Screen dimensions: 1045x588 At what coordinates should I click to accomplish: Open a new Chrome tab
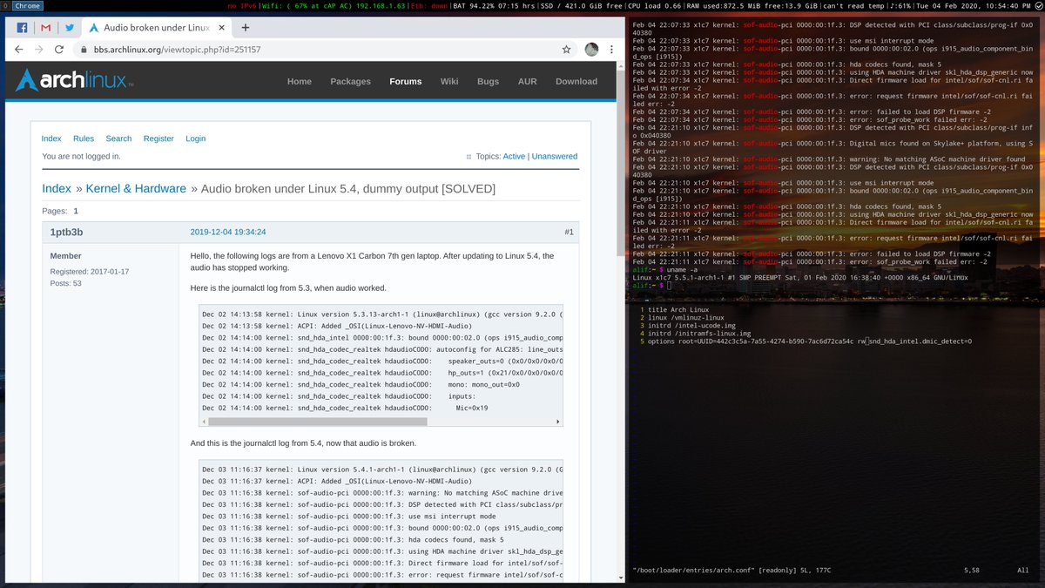coord(246,28)
